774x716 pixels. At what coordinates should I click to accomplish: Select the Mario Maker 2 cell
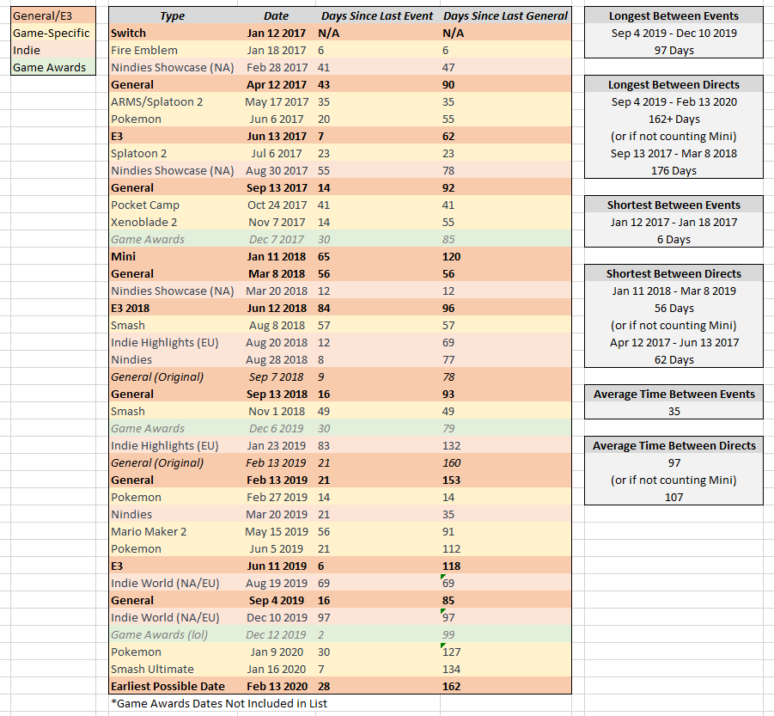pyautogui.click(x=149, y=531)
